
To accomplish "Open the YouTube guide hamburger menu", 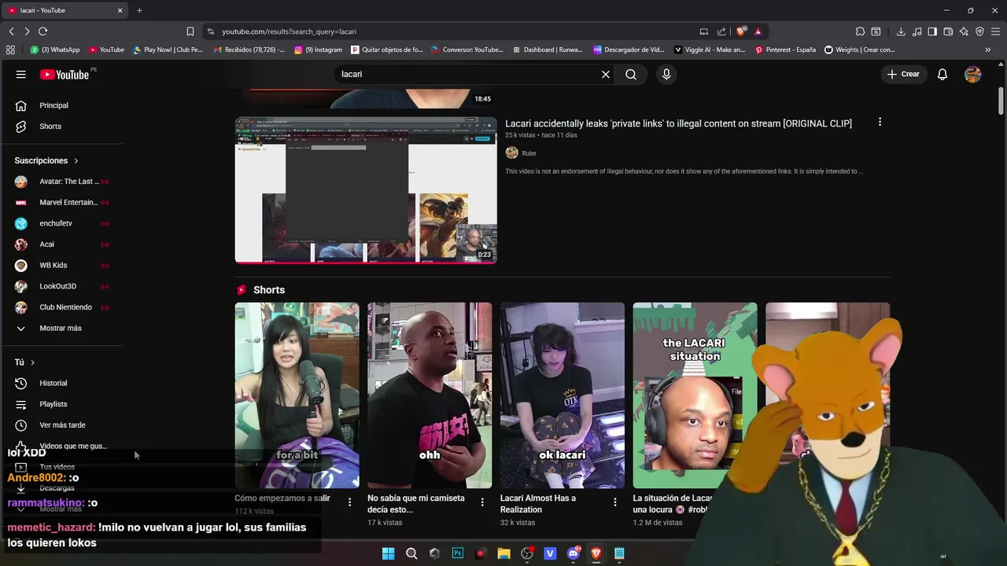I will click(21, 74).
